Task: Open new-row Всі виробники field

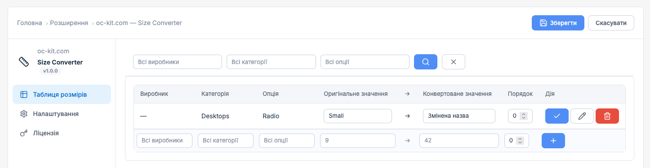Action: point(165,141)
